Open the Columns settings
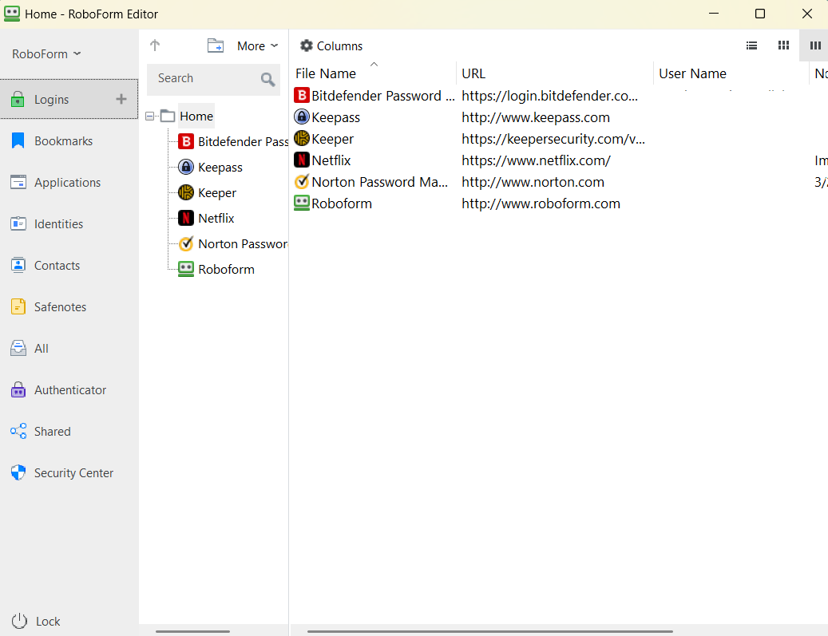The height and width of the screenshot is (636, 828). tap(331, 46)
